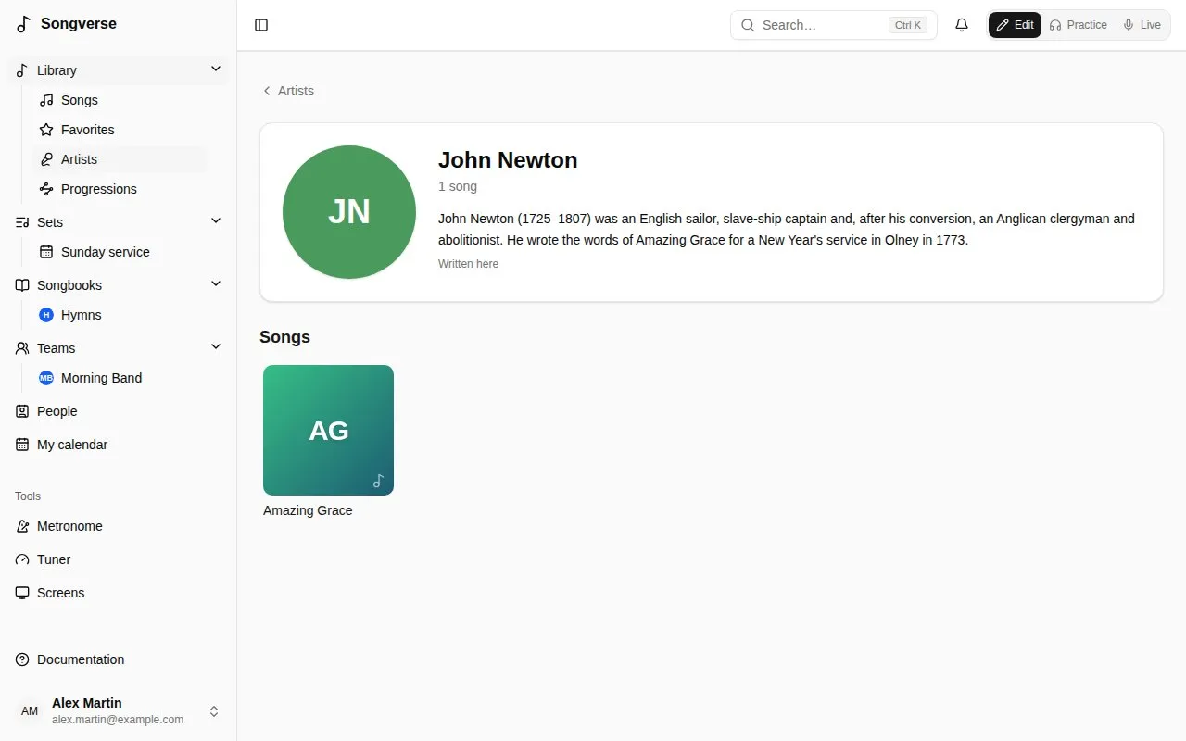
Task: Click the Sunday service calendar icon
Action: [46, 252]
